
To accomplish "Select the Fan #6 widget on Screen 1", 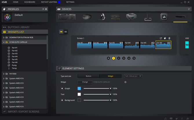I will tap(163, 45).
